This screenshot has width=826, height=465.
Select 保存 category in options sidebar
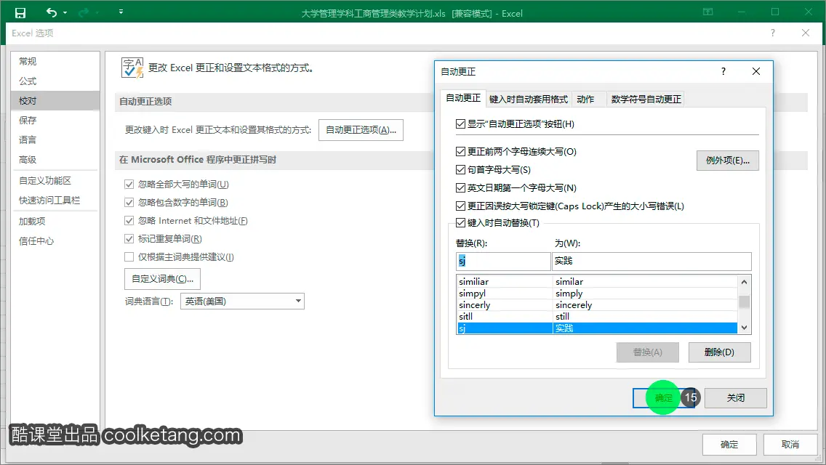[x=55, y=120]
